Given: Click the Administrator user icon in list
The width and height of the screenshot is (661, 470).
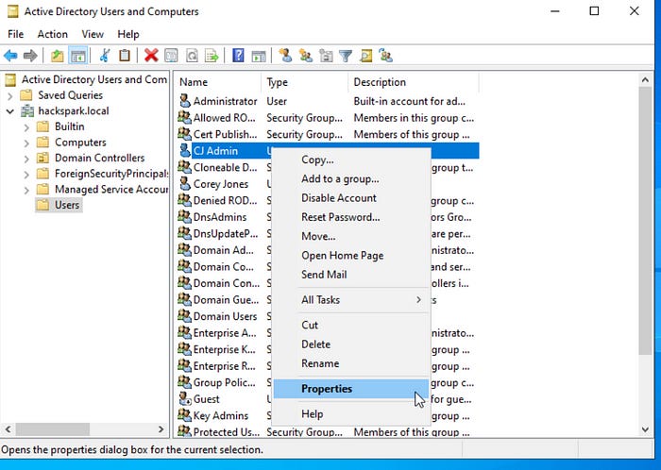Looking at the screenshot, I should click(184, 101).
